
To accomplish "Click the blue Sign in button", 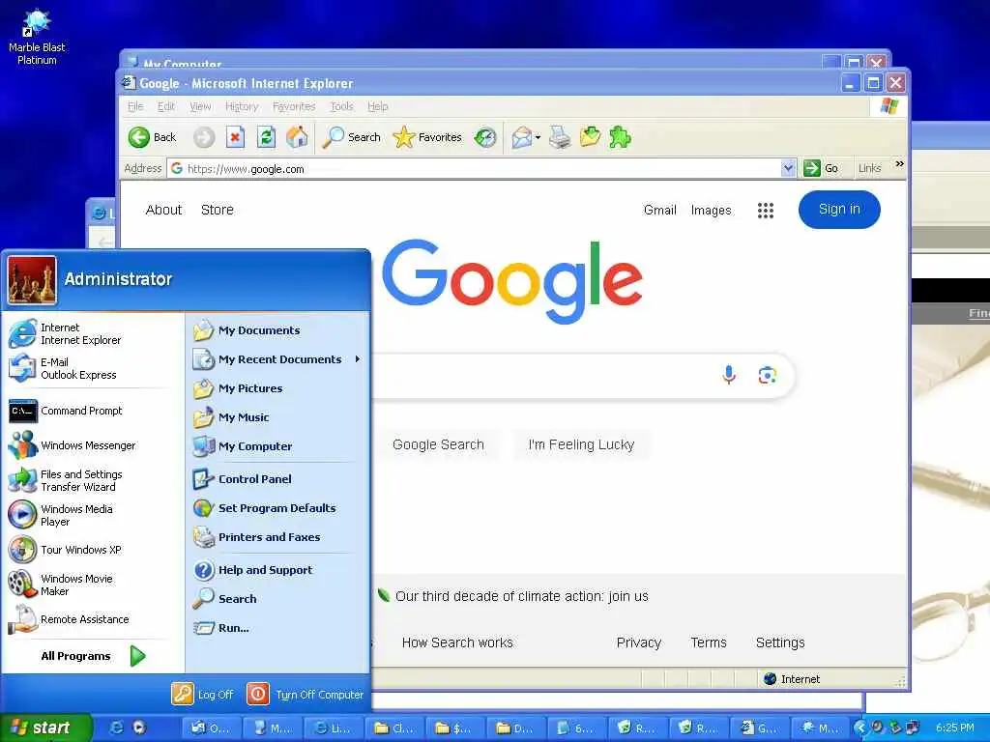I will pyautogui.click(x=839, y=210).
